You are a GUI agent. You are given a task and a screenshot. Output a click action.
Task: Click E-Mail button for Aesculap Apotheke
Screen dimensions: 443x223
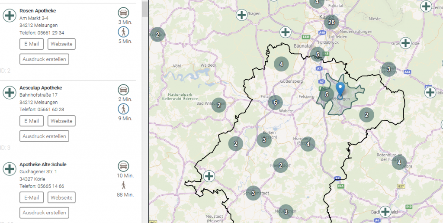tap(32, 121)
